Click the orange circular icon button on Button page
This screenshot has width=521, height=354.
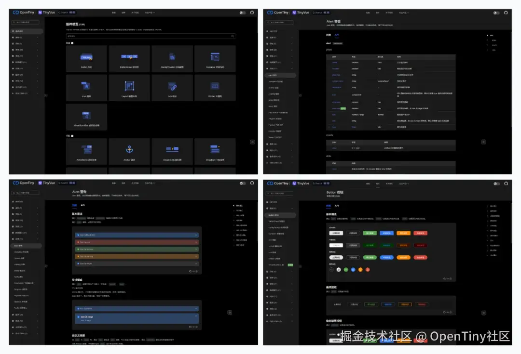360,270
